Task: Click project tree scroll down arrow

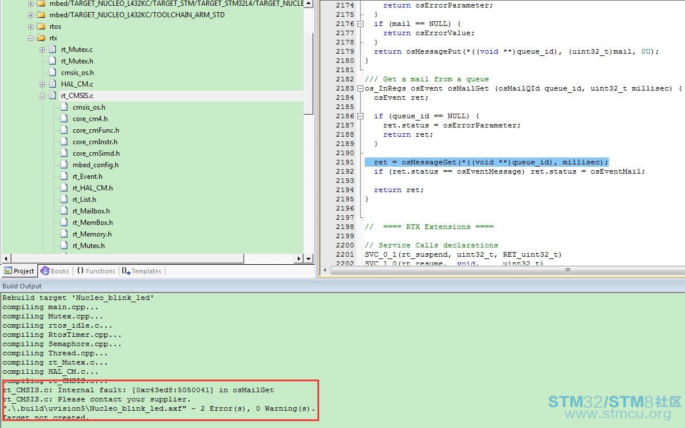Action: (308, 258)
